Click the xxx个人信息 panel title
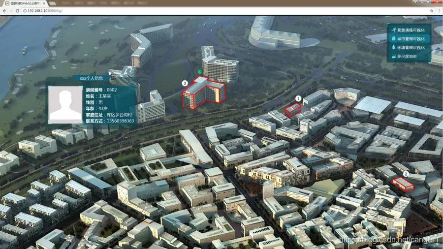This screenshot has height=249, width=443. pos(91,78)
